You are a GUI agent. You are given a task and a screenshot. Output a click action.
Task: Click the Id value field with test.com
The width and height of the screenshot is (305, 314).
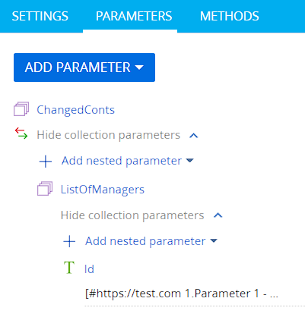(195, 294)
